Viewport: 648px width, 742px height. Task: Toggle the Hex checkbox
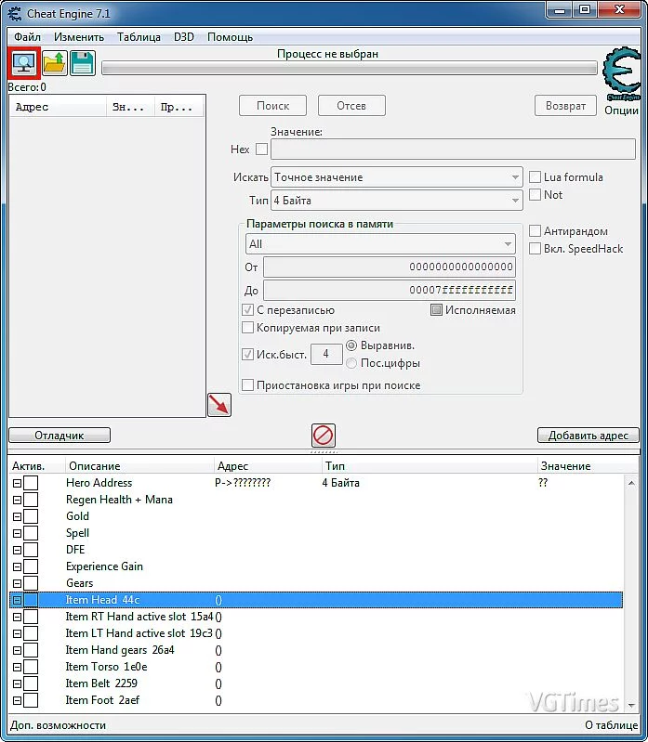pyautogui.click(x=261, y=150)
